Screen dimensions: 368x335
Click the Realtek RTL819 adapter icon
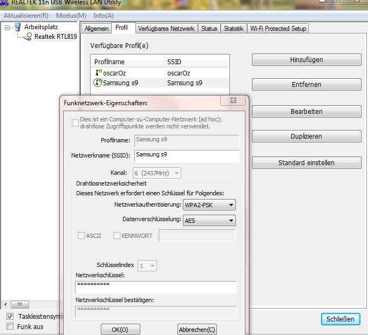pos(28,37)
